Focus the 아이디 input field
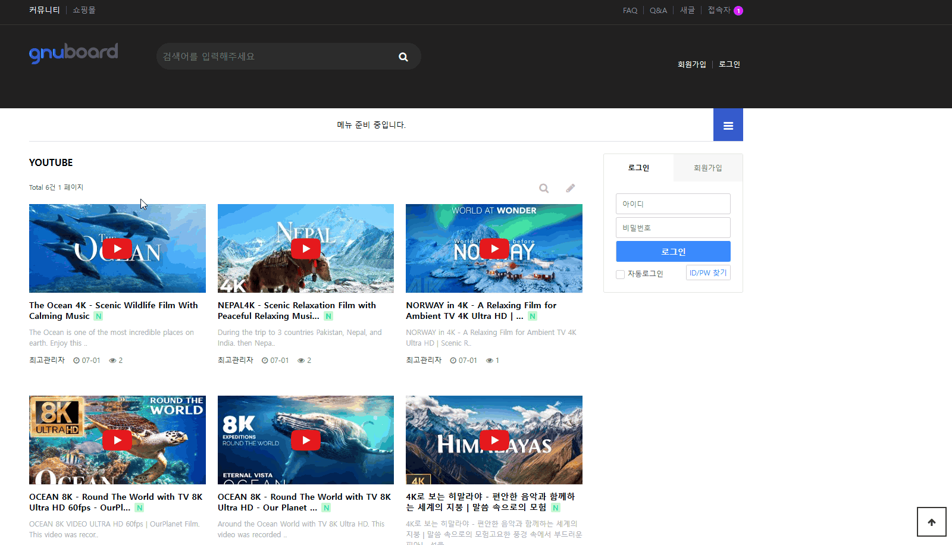This screenshot has height=545, width=952. tap(672, 204)
